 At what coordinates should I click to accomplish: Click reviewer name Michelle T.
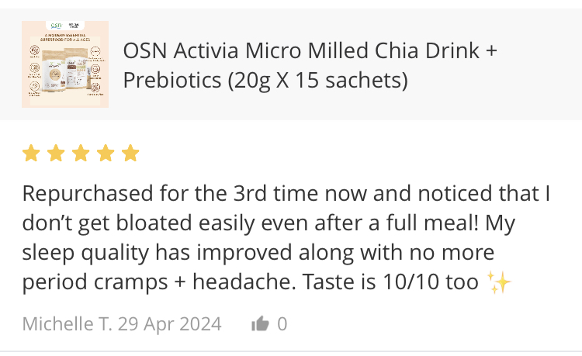[68, 323]
